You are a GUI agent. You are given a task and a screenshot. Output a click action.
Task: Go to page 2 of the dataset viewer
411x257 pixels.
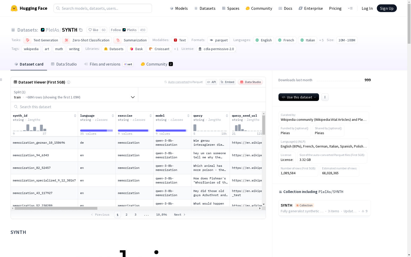point(126,215)
